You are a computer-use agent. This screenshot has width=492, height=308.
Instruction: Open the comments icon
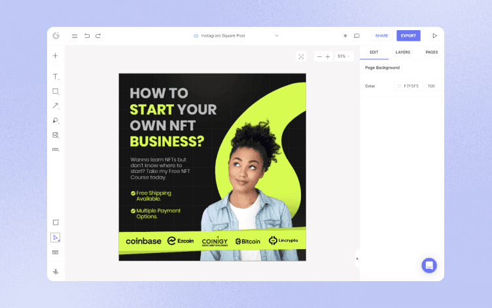(357, 36)
